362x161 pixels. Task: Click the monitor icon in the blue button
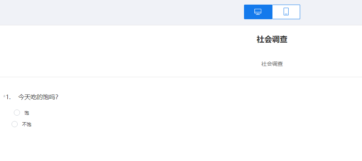click(x=258, y=12)
